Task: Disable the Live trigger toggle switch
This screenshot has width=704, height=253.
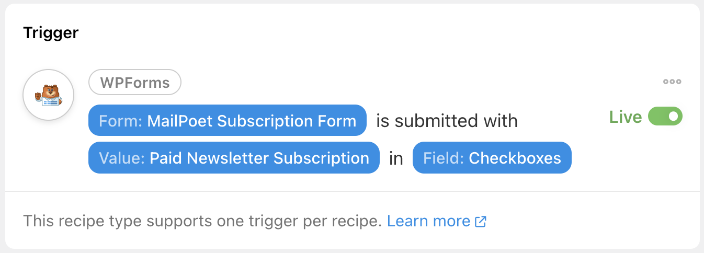Action: click(x=665, y=116)
